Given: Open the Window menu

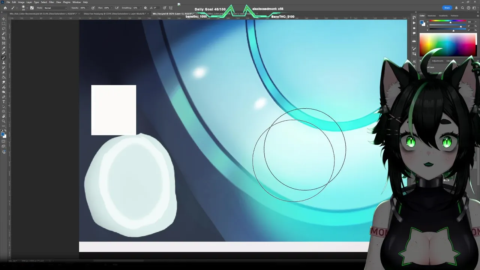Looking at the screenshot, I should 76,2.
